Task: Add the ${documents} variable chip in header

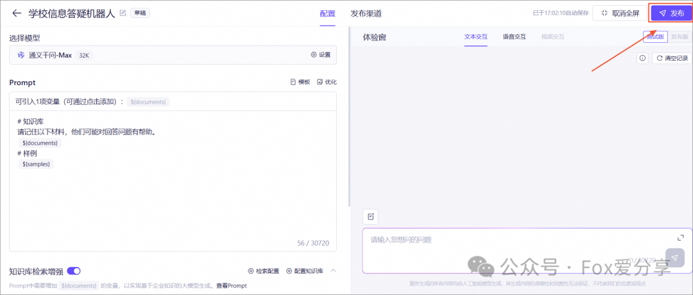Action: pos(148,102)
